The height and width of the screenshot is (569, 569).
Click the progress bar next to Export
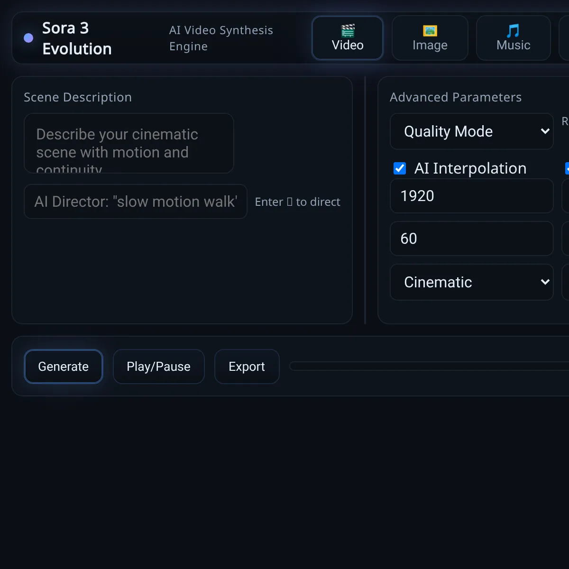coord(429,366)
